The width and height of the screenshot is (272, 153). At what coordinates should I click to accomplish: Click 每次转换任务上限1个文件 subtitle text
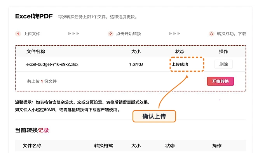[98, 17]
